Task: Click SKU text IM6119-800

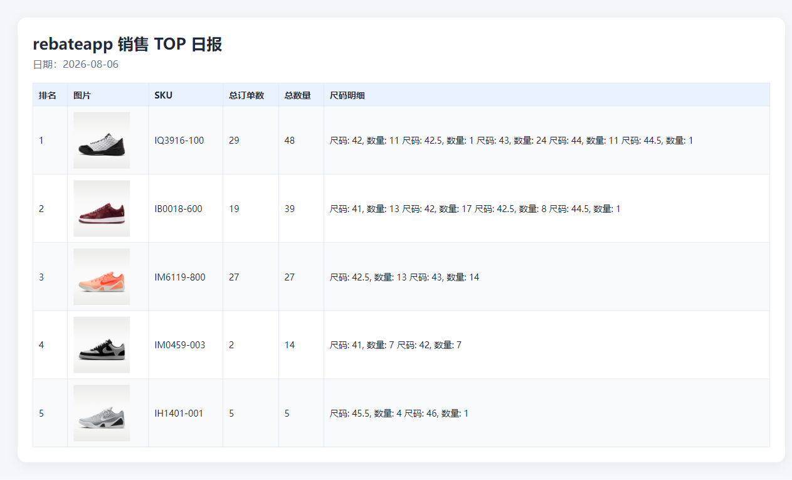Action: 180,277
